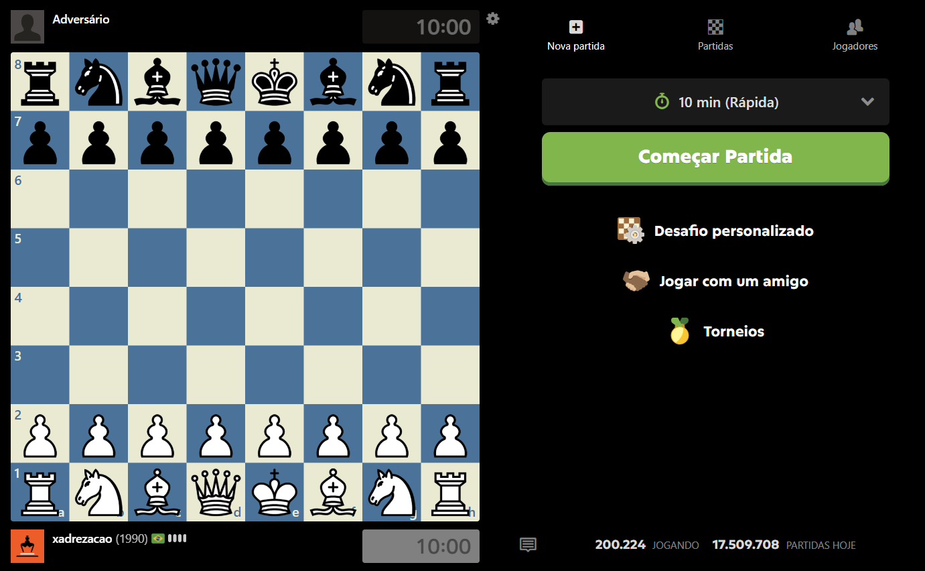Click the Começar Partida button
Viewport: 925px width, 571px height.
point(715,157)
